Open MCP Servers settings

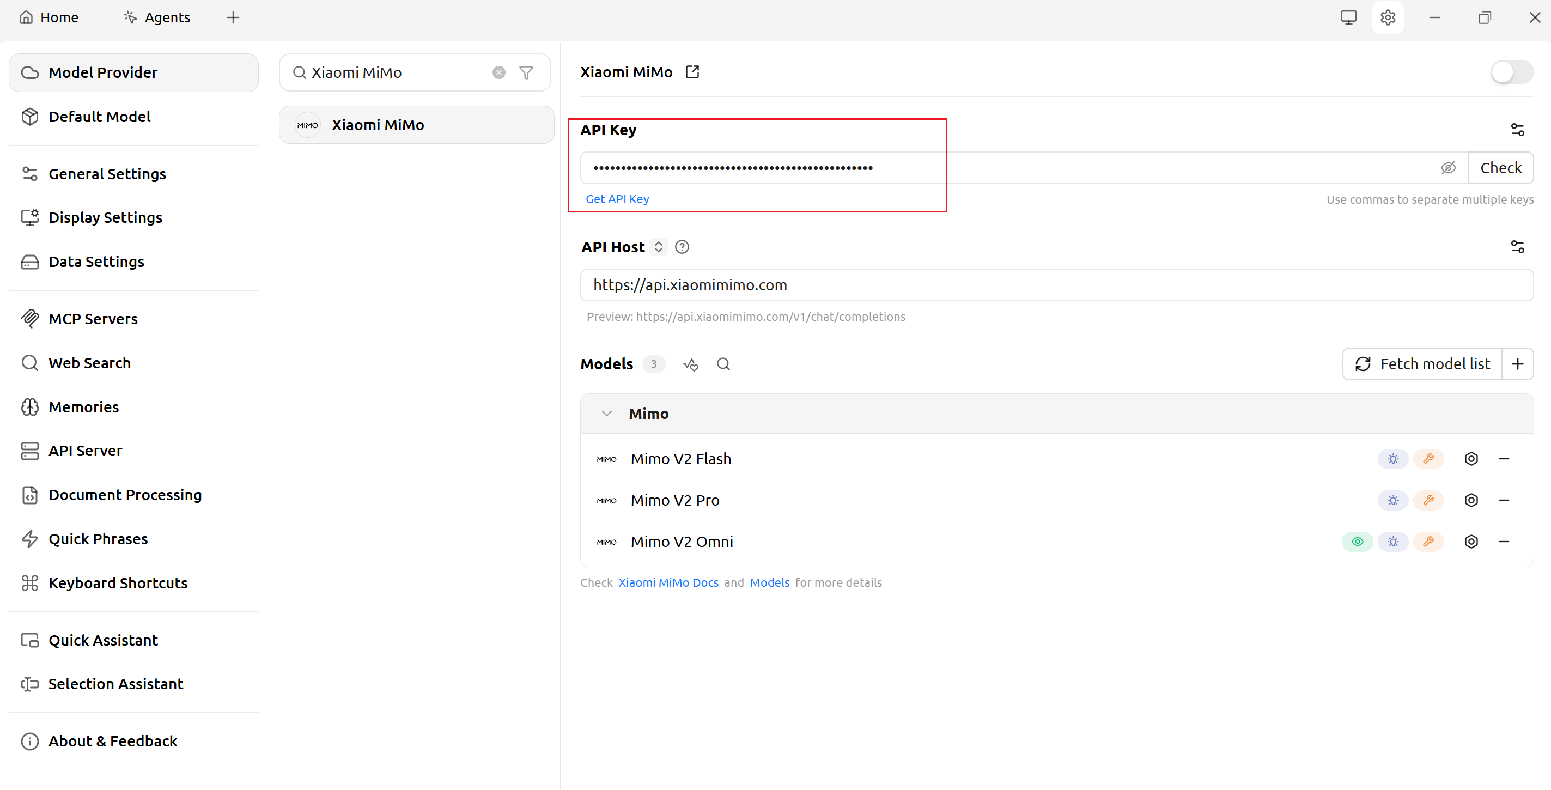133,319
